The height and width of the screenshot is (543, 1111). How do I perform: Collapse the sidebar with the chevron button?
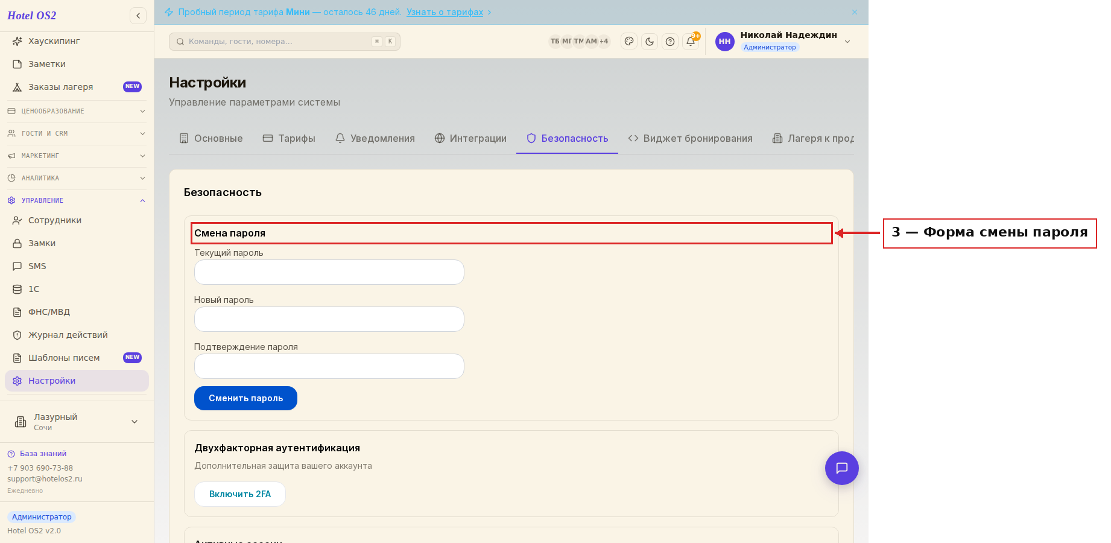click(x=138, y=16)
